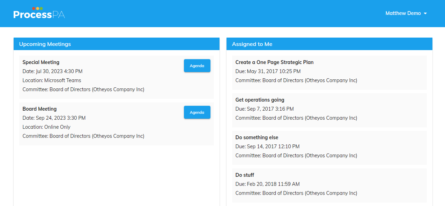
Task: Click the Assigned to Me panel header
Action: (x=252, y=44)
